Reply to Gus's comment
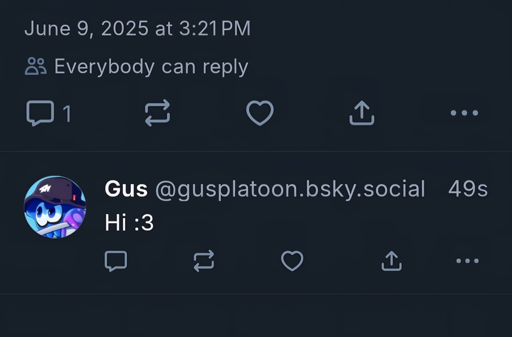 click(116, 261)
